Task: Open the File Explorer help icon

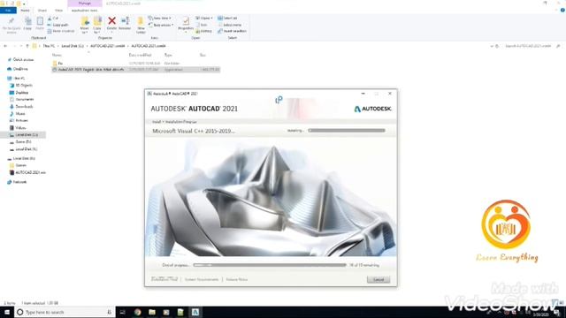Action: coord(562,11)
